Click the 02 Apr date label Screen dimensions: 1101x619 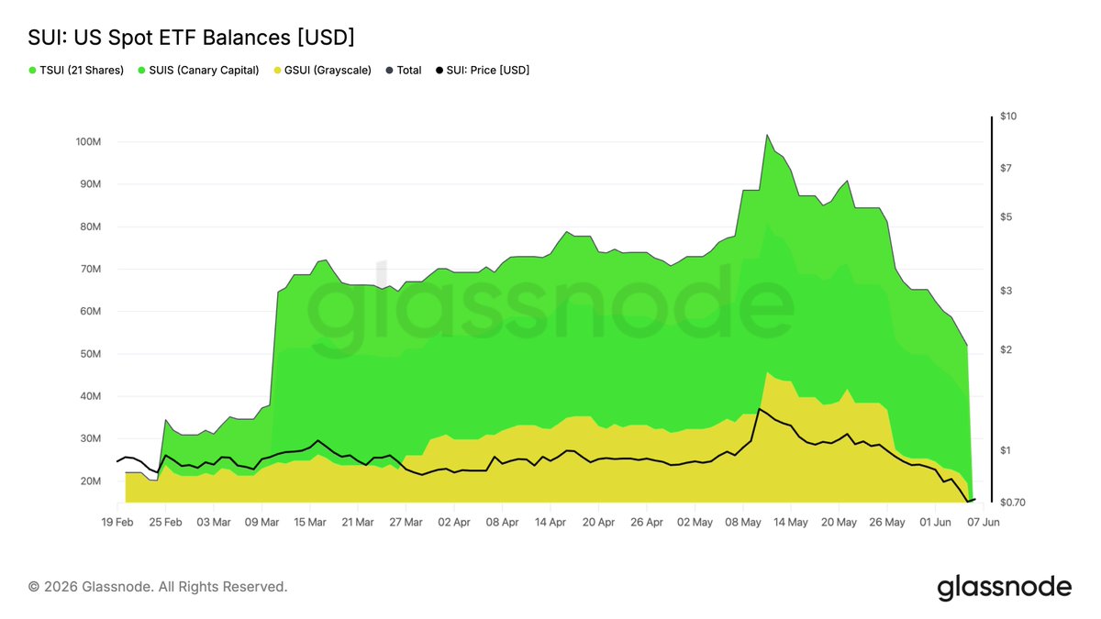[453, 522]
